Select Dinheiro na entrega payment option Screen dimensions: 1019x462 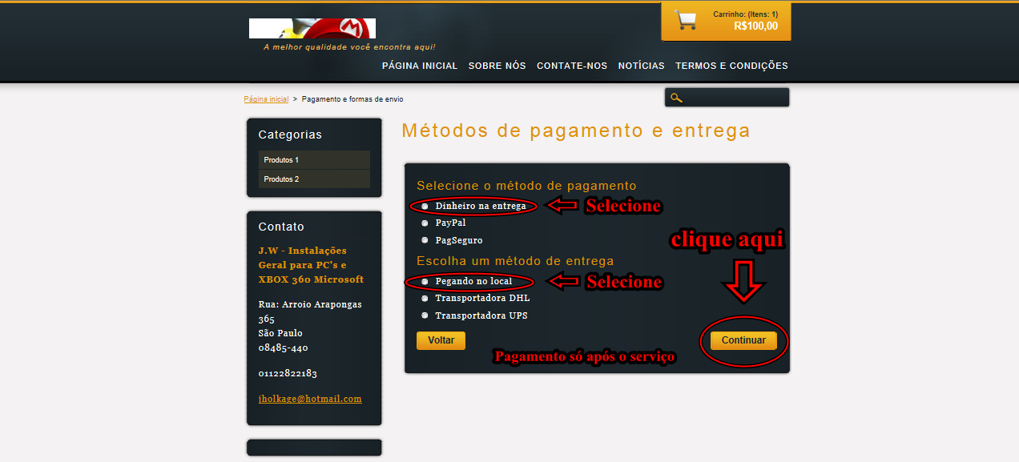(x=425, y=206)
